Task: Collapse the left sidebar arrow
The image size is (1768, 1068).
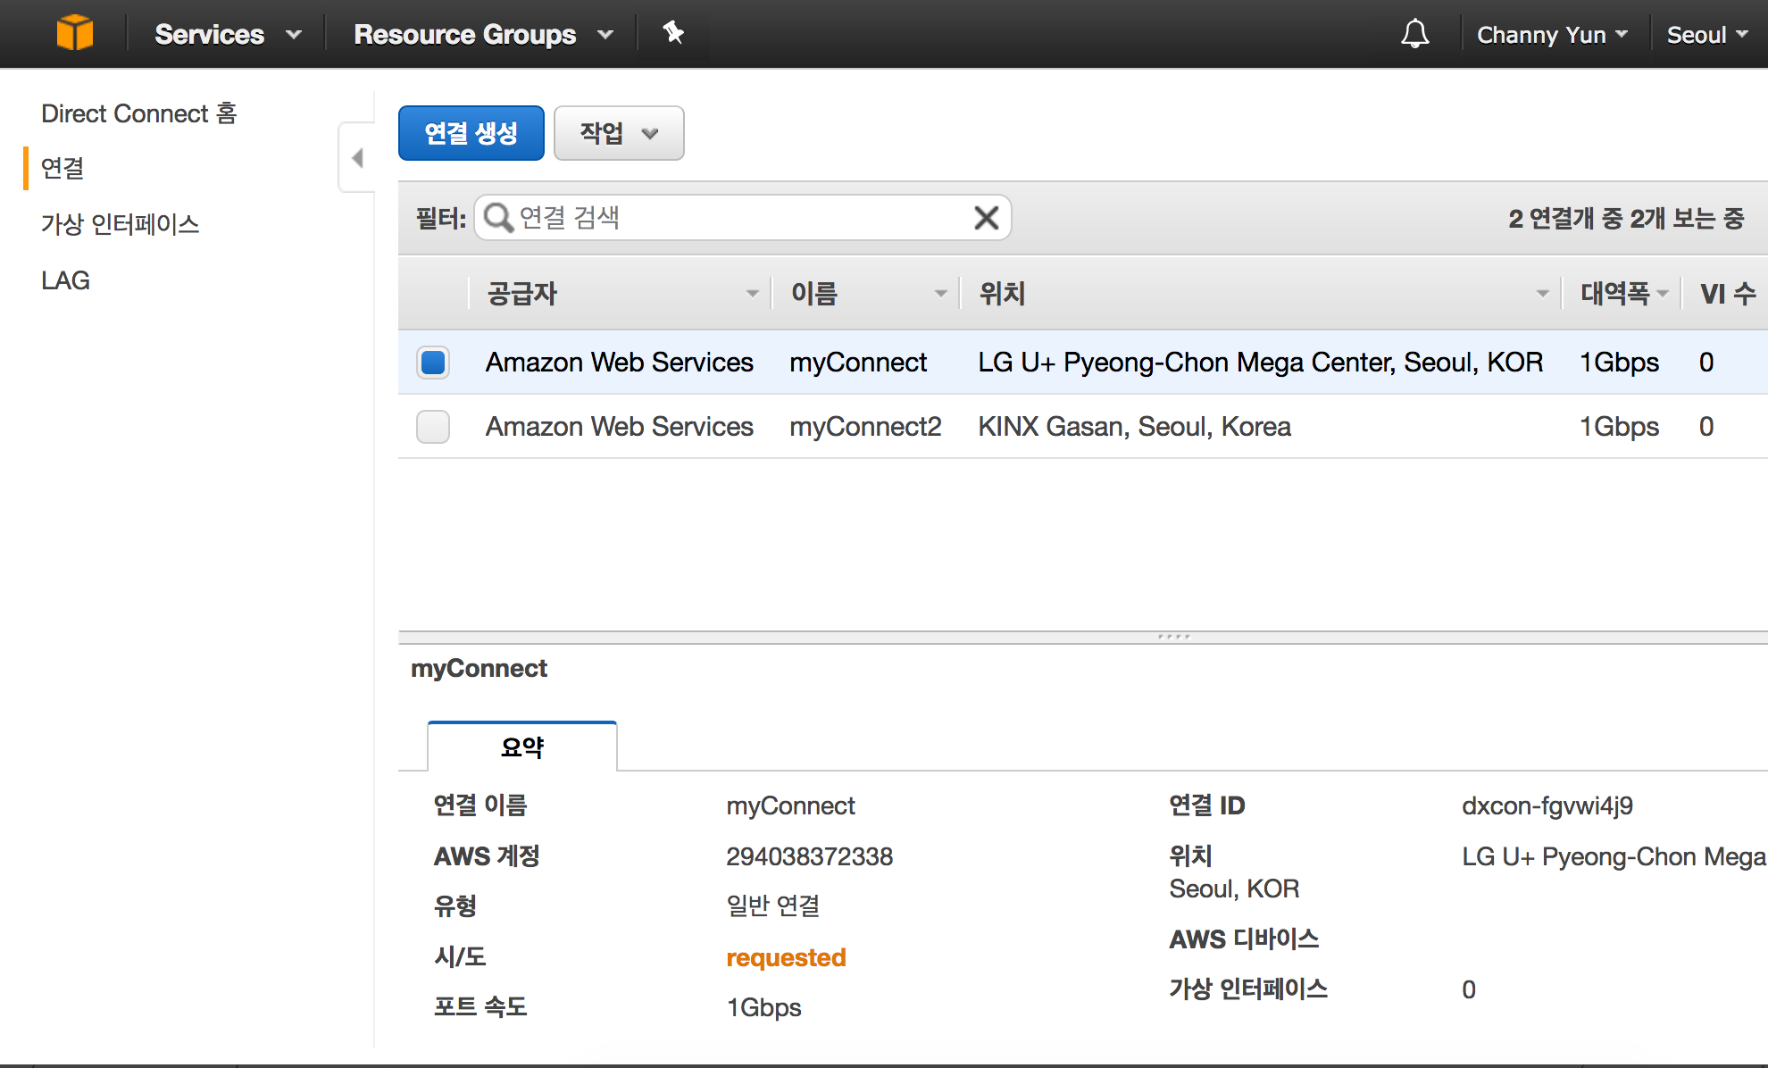Action: 357,158
